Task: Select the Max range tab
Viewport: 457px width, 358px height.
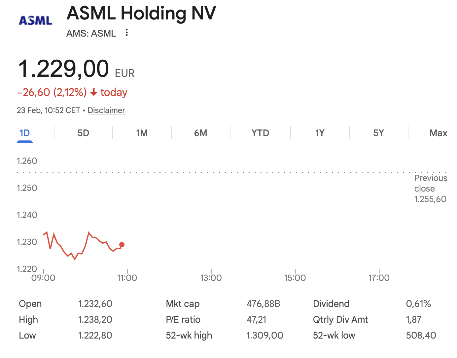Action: [438, 133]
